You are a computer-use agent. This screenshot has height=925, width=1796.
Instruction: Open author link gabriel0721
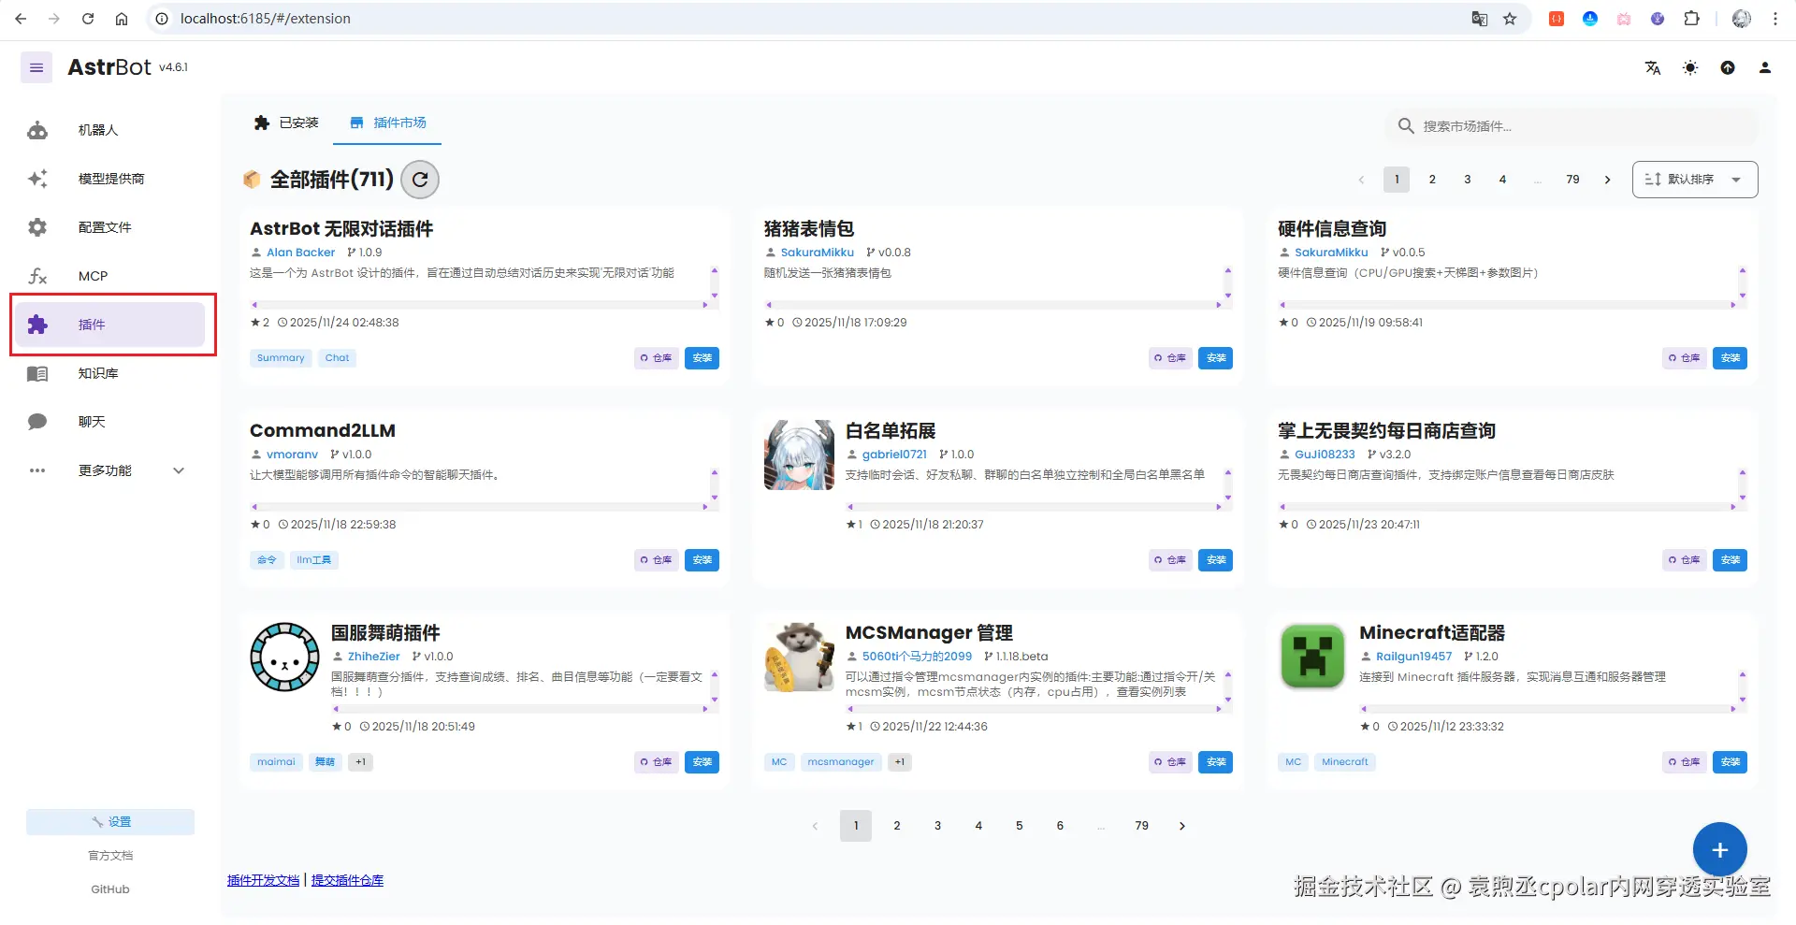(x=894, y=455)
